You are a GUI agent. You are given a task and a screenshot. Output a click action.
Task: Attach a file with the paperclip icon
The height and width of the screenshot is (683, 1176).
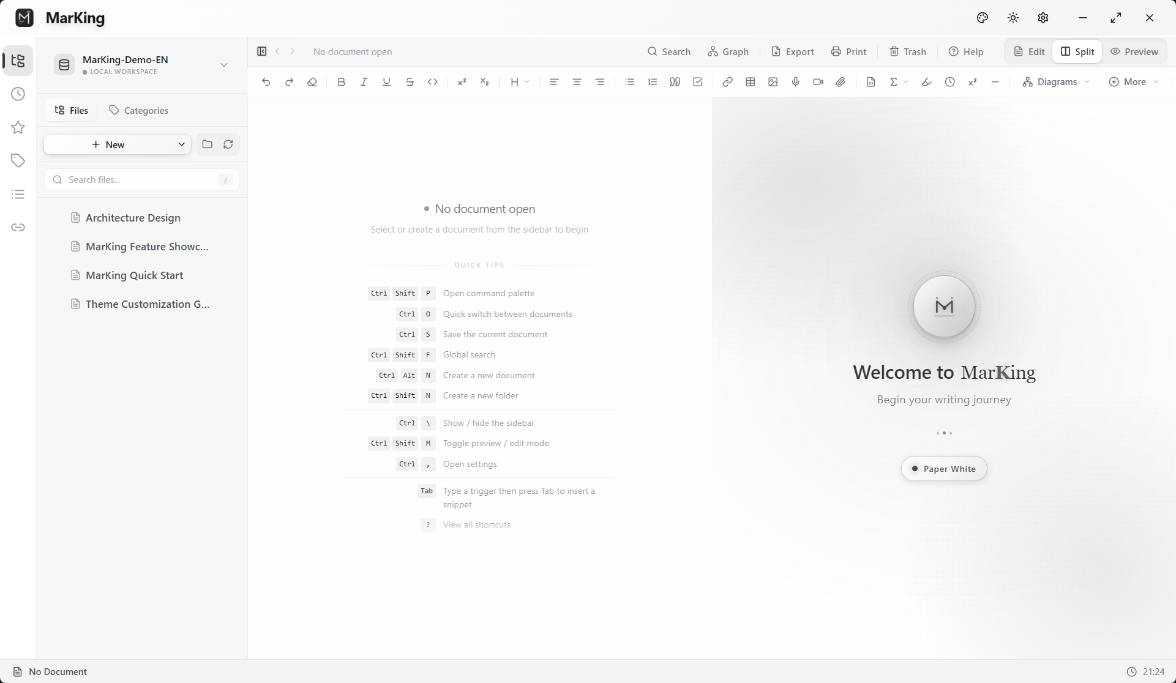[841, 81]
